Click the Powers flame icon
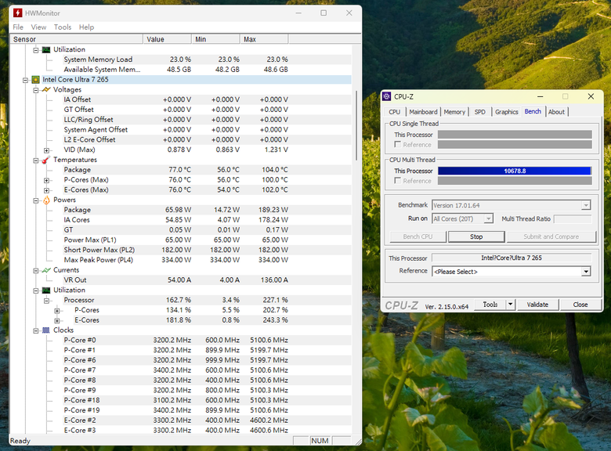 46,200
